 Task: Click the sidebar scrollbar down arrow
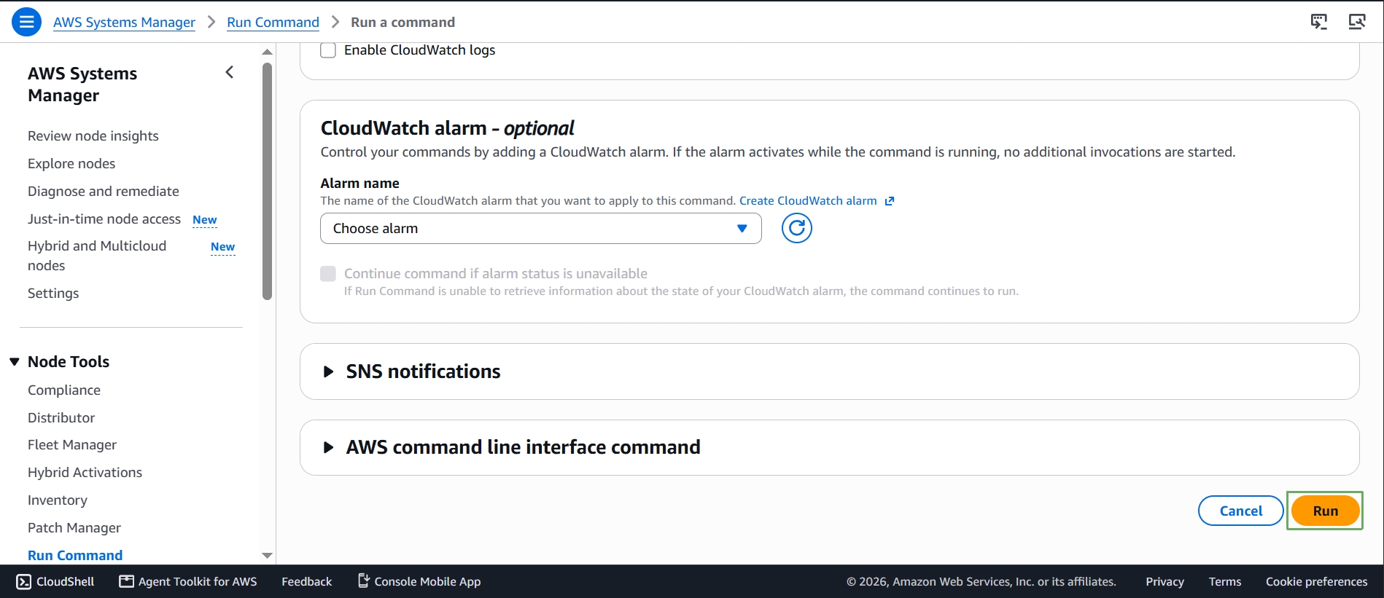tap(267, 556)
